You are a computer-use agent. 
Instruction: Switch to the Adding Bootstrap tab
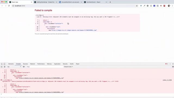pos(45,2)
